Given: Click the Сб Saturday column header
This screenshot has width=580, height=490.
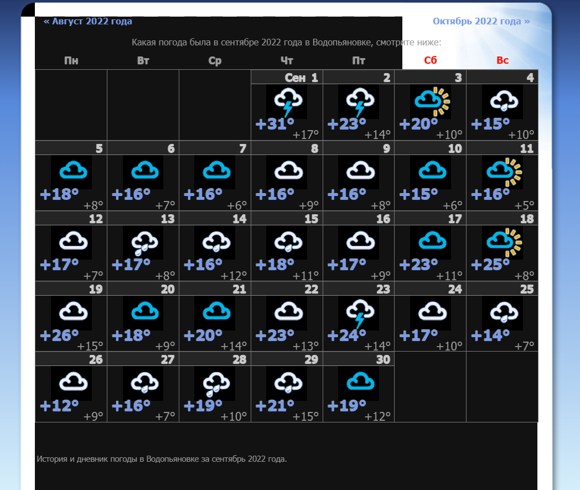Looking at the screenshot, I should (431, 60).
